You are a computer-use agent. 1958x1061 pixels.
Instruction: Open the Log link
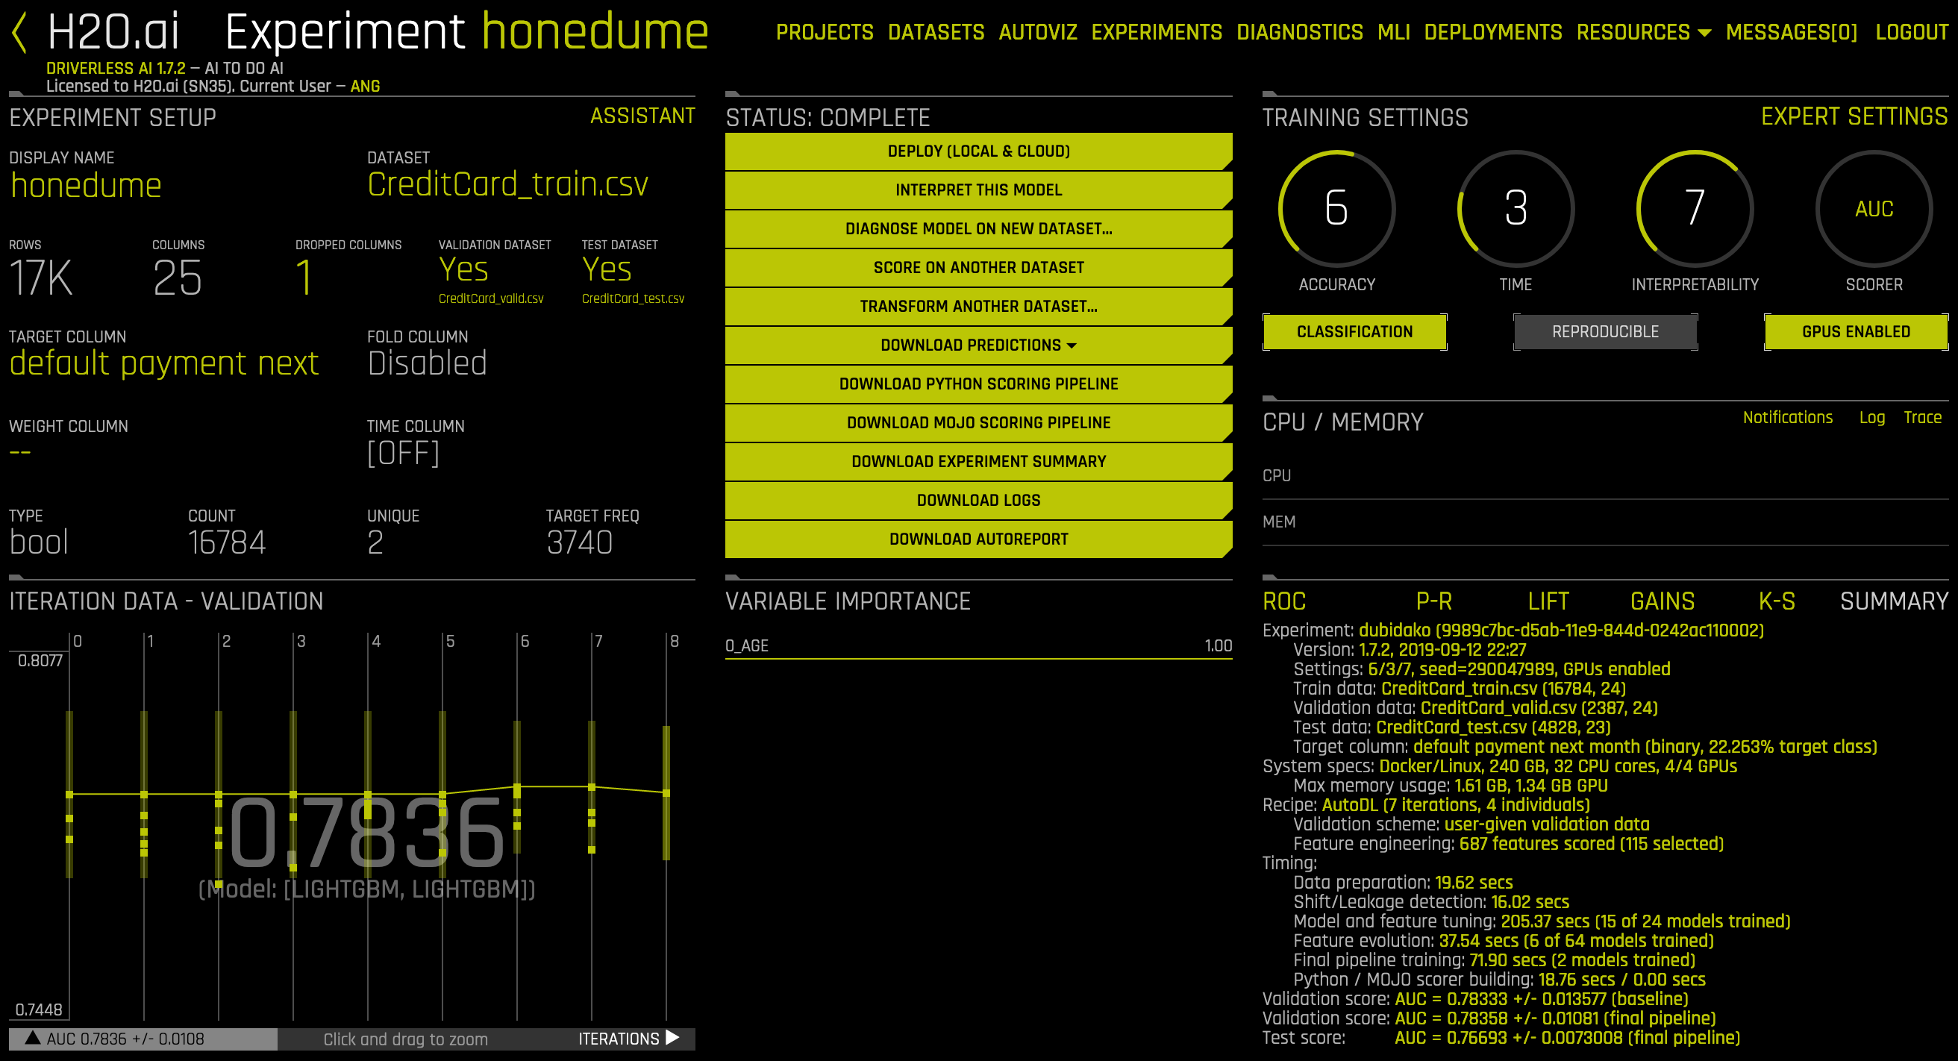[1871, 417]
